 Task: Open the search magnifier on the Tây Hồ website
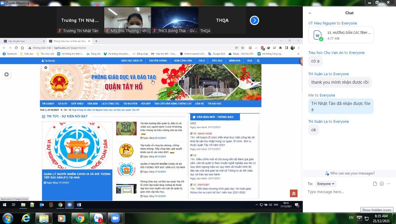click(258, 60)
